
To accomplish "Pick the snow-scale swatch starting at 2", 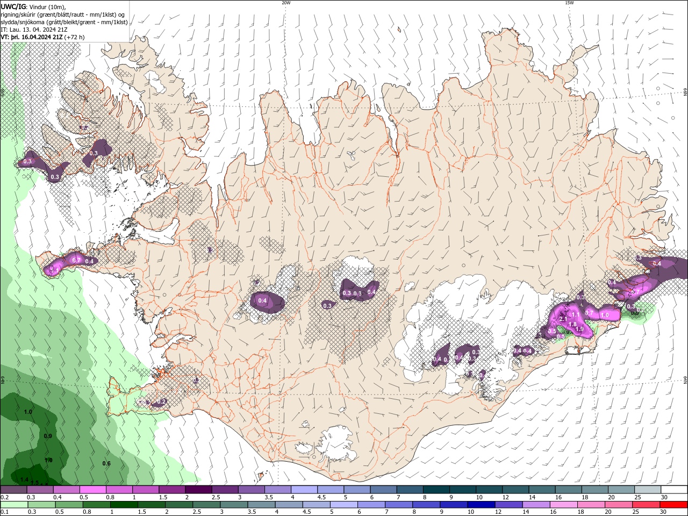I will 198,490.
